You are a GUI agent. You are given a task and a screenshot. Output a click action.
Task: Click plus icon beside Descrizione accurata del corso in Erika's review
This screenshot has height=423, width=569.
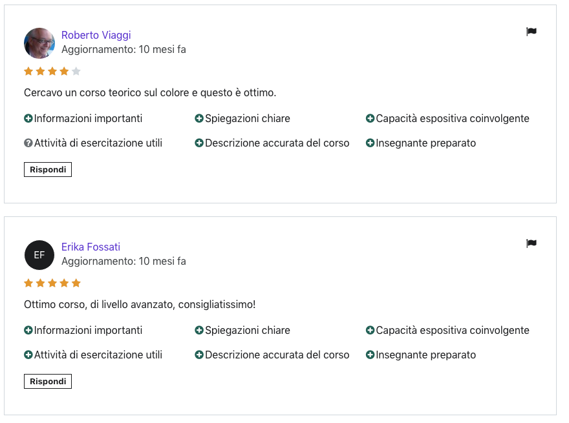click(199, 355)
